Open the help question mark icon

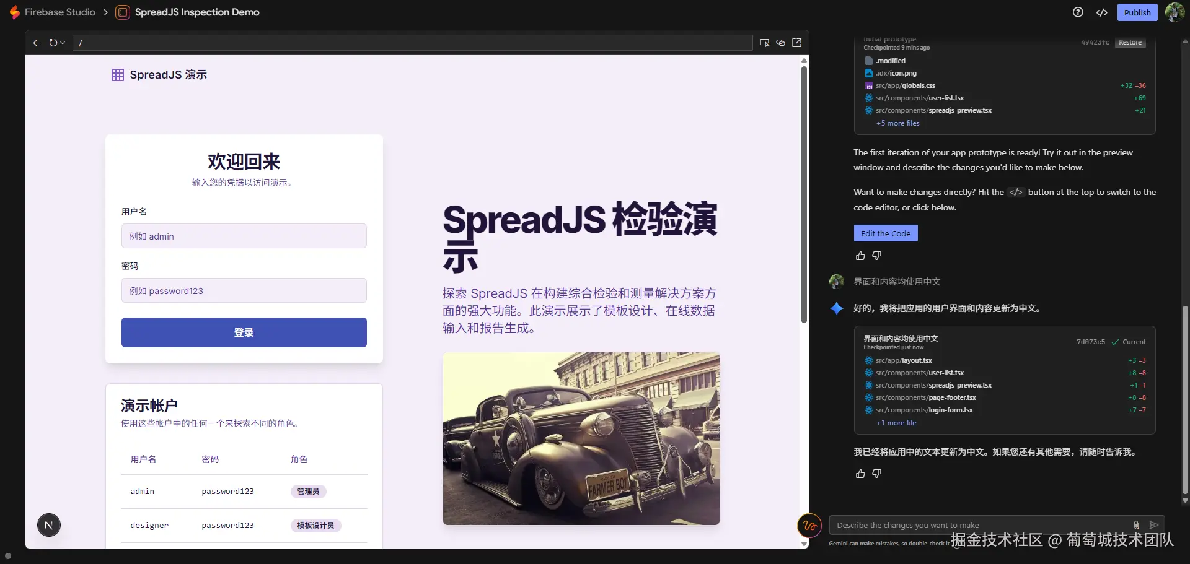coord(1078,12)
